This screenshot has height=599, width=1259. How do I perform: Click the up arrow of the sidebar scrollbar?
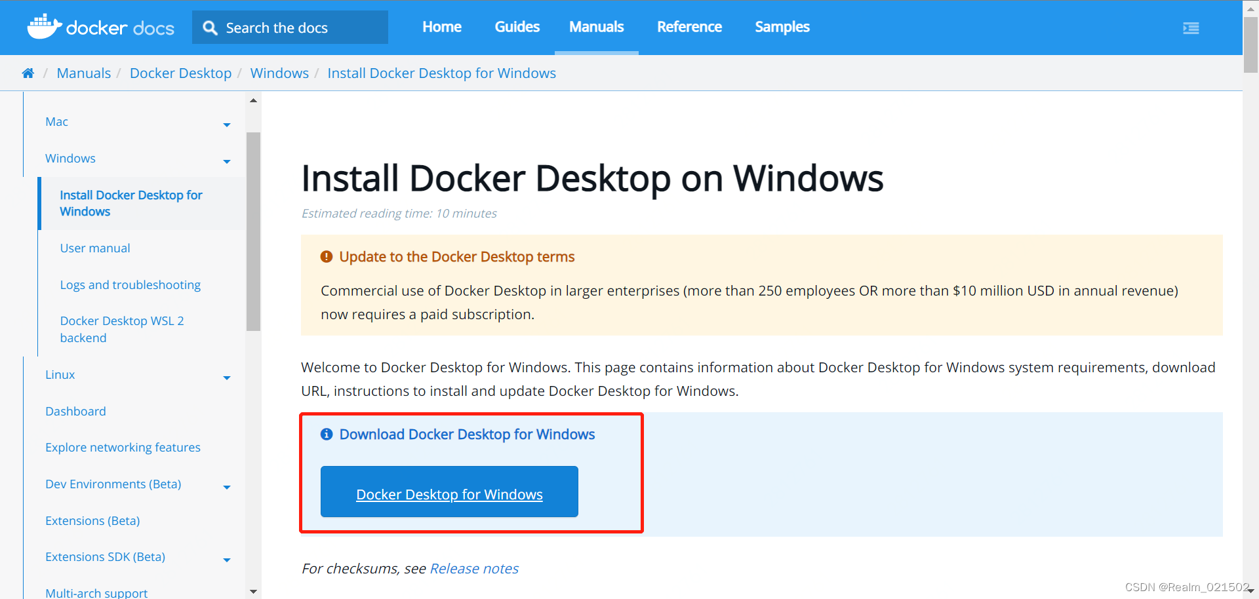(x=253, y=100)
